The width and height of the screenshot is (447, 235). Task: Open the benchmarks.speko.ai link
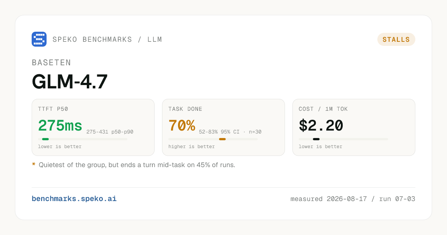point(74,199)
